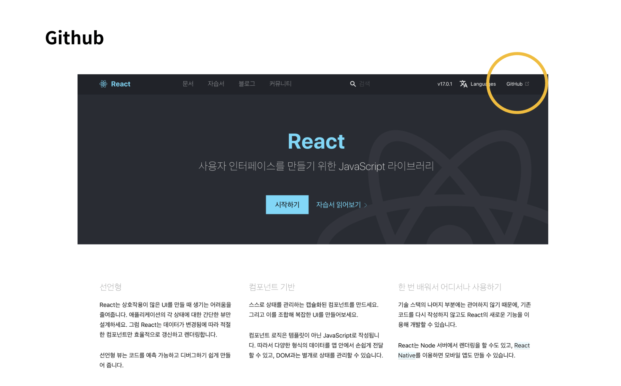The height and width of the screenshot is (386, 621).
Task: Click the 선언형 heading
Action: [110, 287]
